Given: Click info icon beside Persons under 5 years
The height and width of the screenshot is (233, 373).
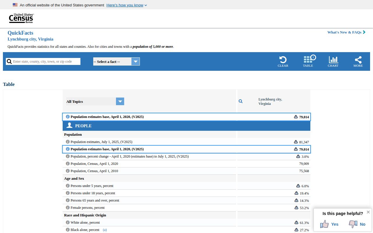Looking at the screenshot, I should click(x=68, y=186).
